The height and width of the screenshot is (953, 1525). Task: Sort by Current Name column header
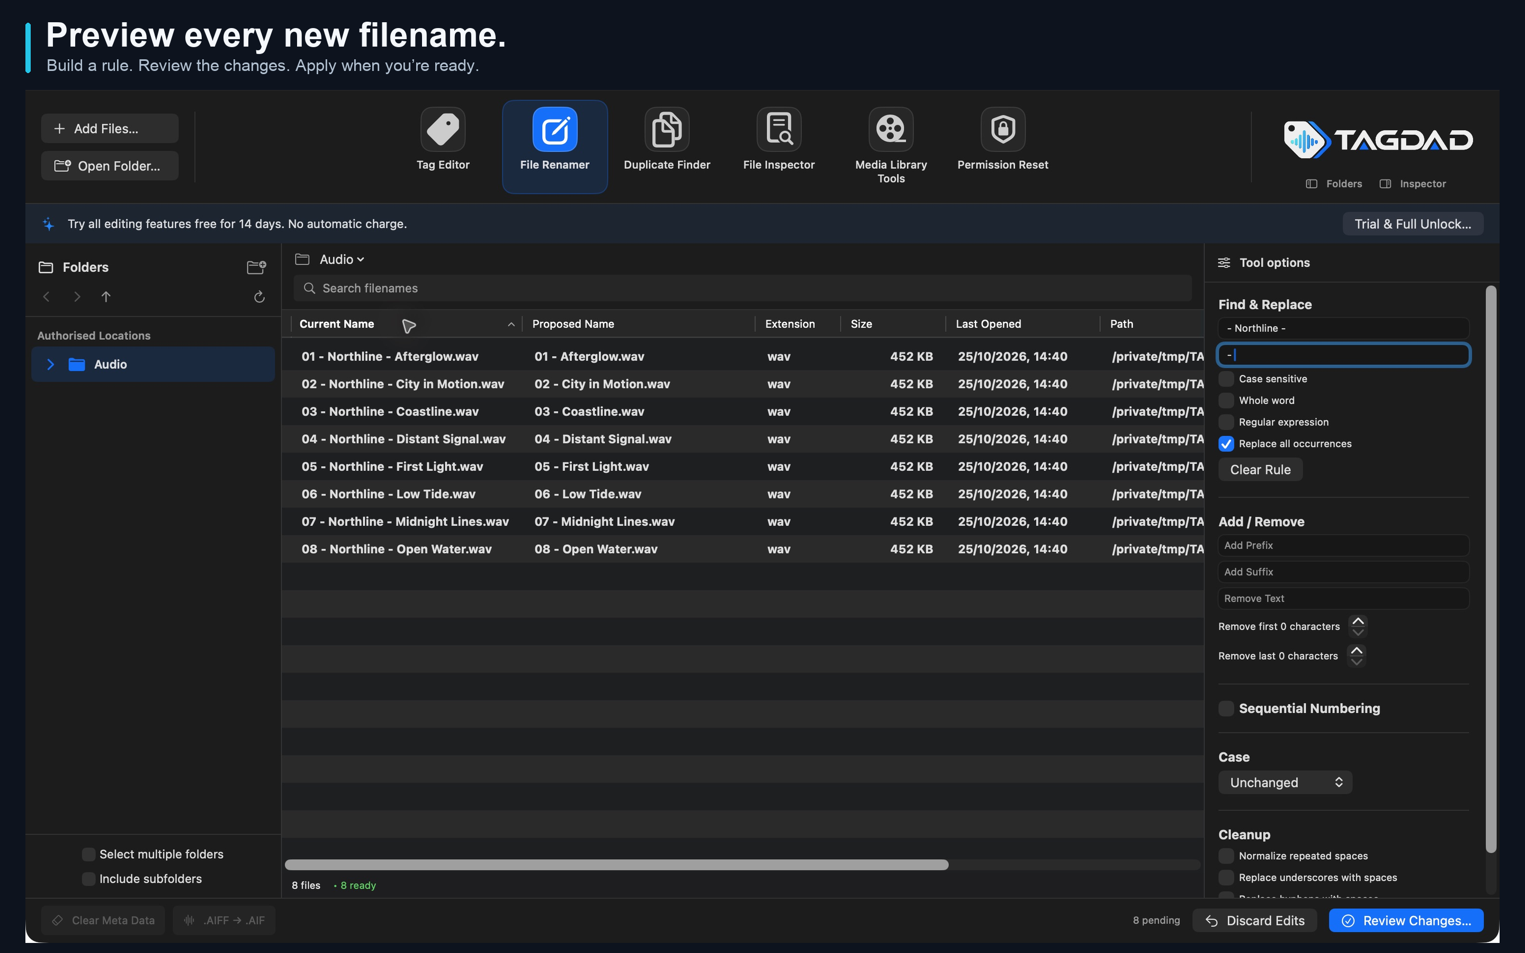(x=407, y=324)
